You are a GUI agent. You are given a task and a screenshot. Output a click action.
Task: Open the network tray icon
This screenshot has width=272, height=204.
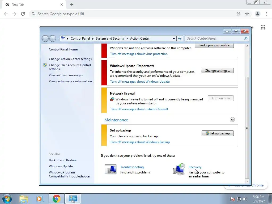click(239, 199)
